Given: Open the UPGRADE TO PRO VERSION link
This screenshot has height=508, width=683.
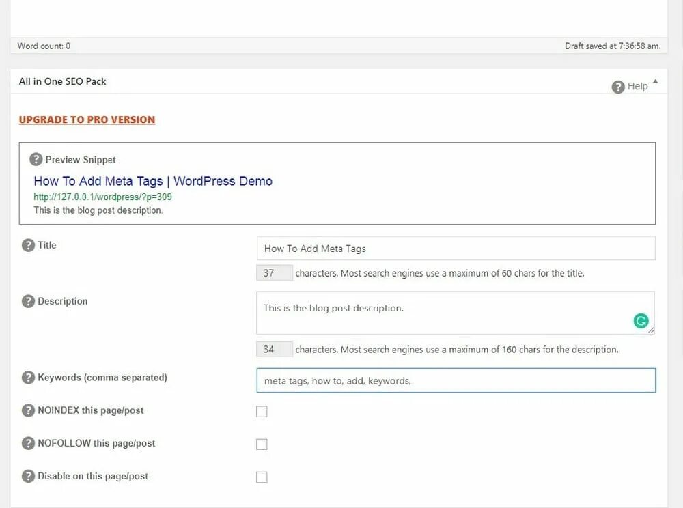Looking at the screenshot, I should click(x=87, y=119).
